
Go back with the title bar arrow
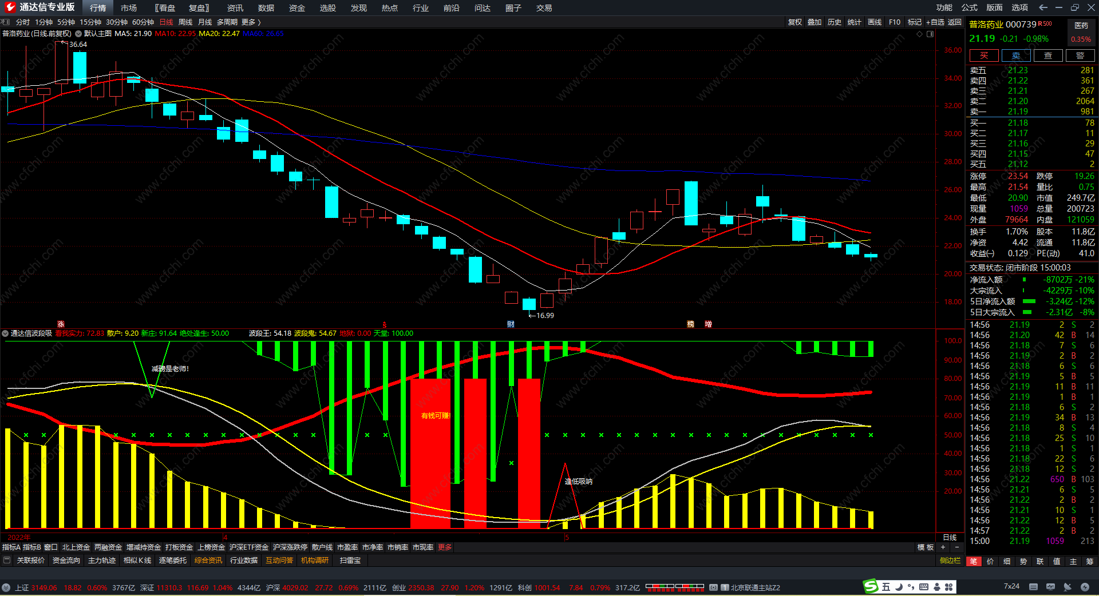coord(1043,7)
